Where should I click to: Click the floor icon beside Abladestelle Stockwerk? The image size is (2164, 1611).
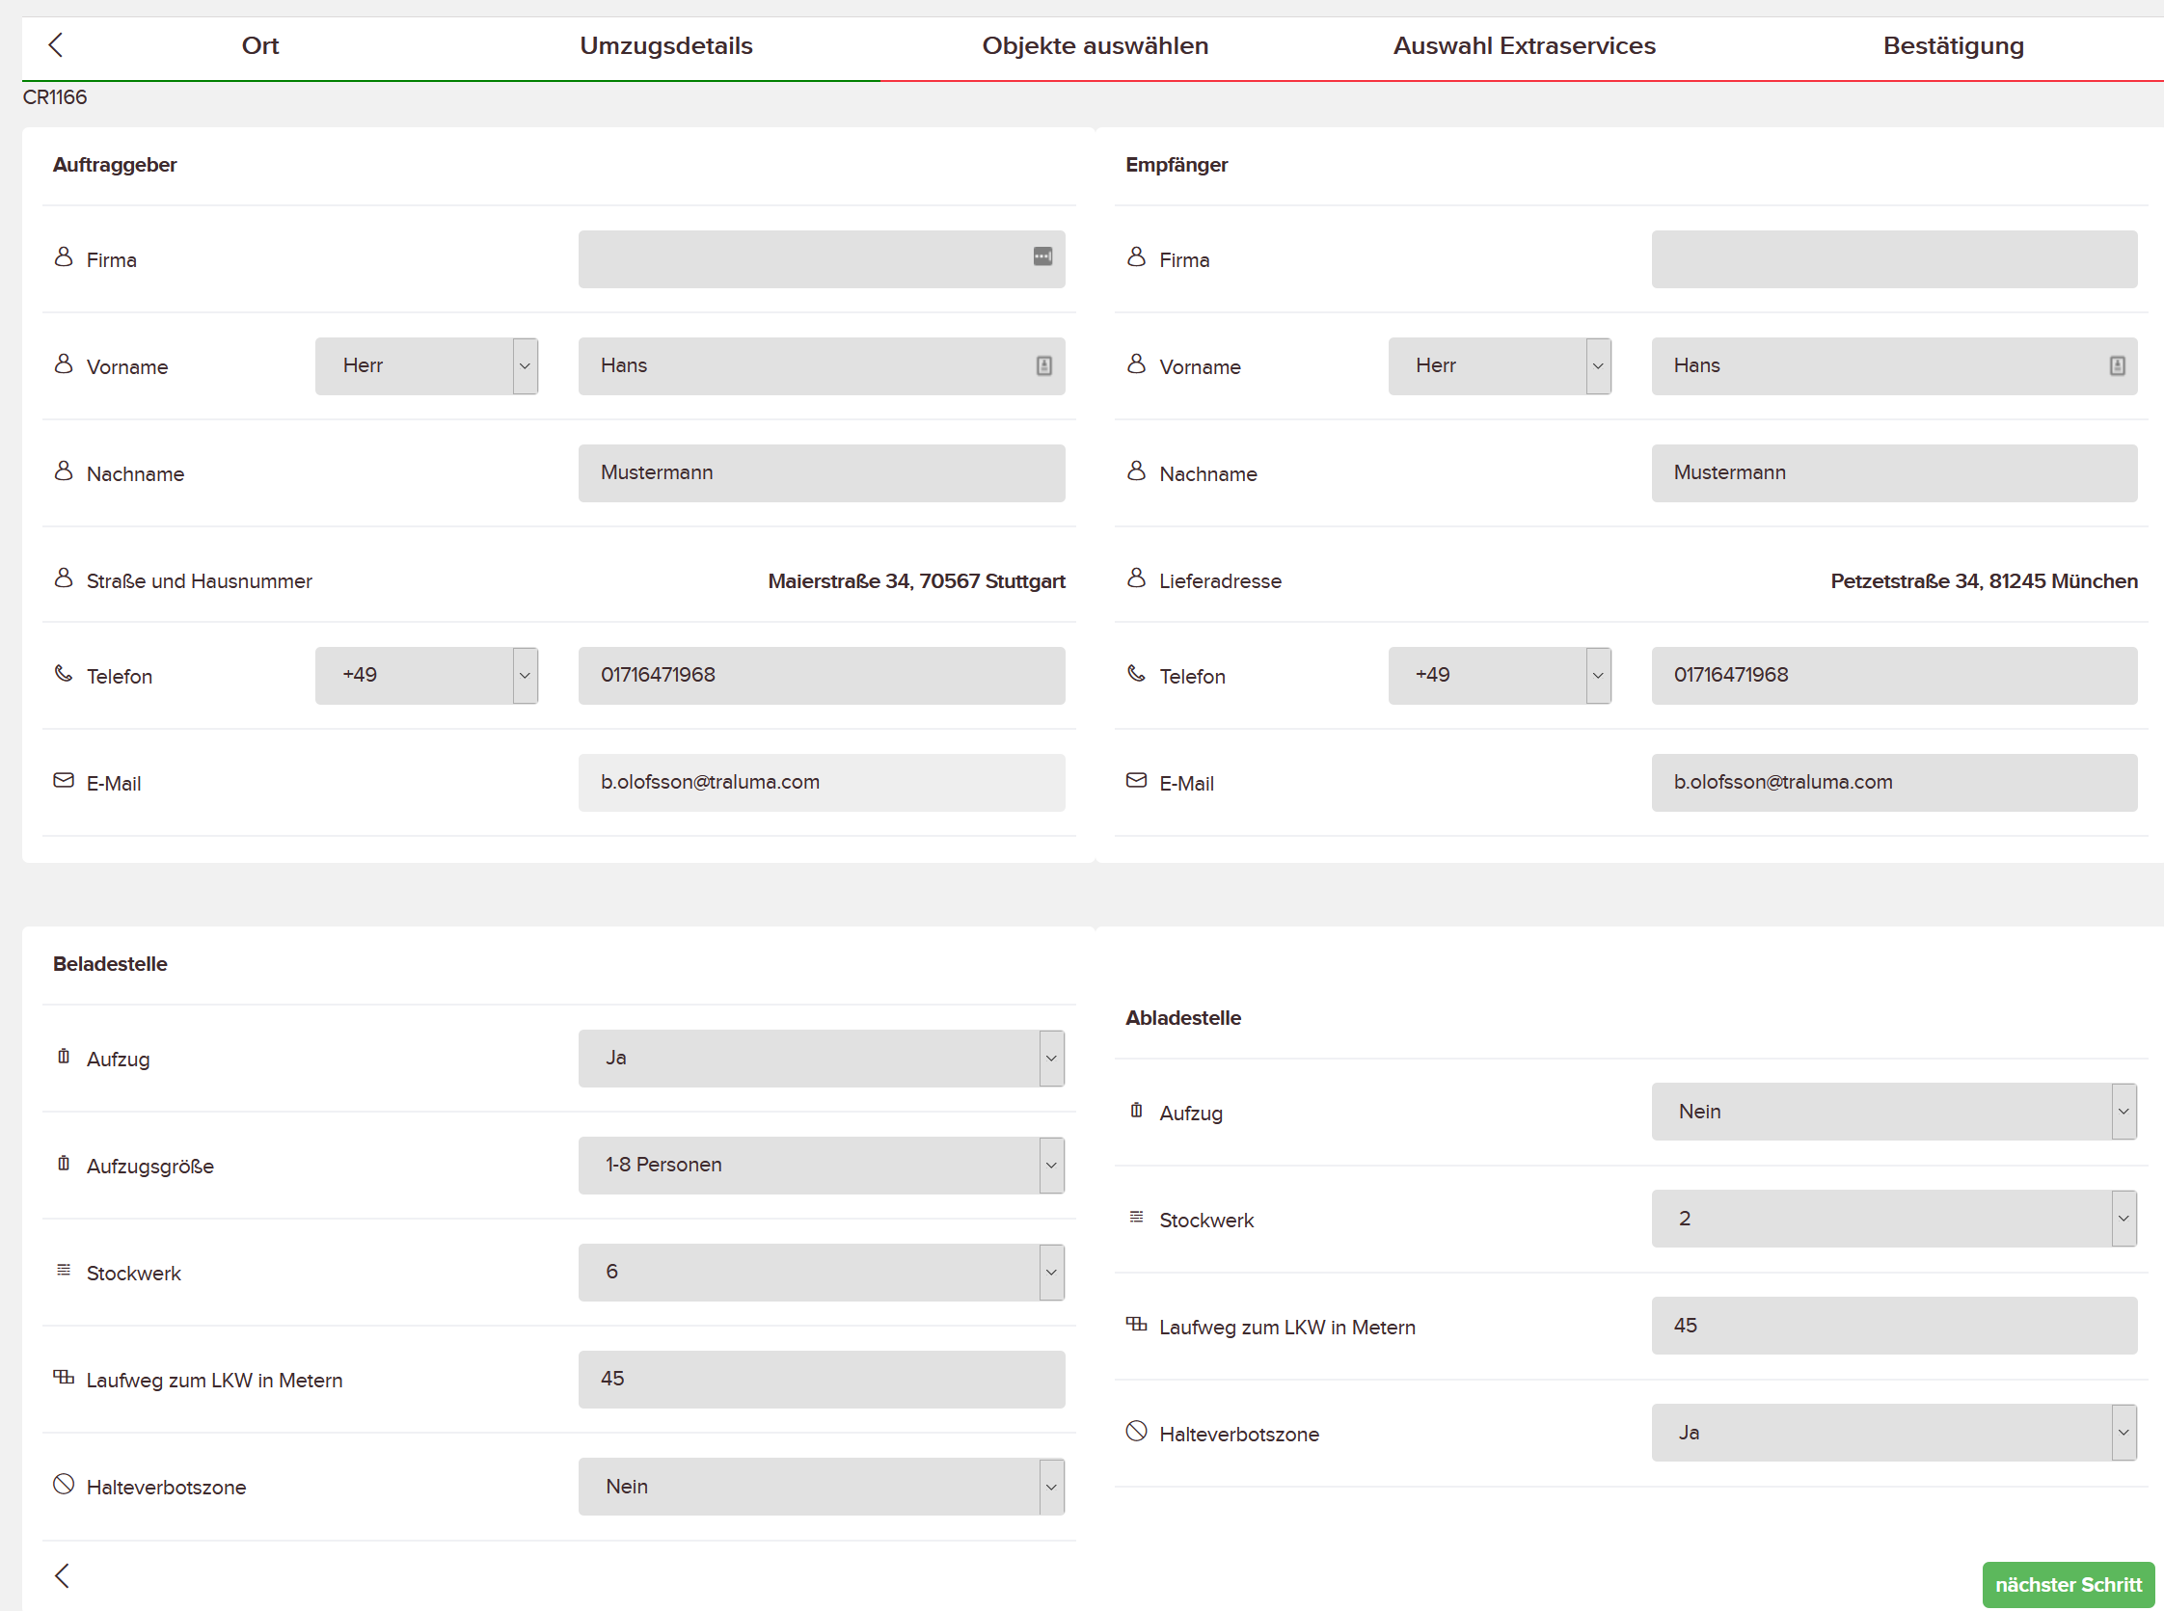coord(1136,1218)
